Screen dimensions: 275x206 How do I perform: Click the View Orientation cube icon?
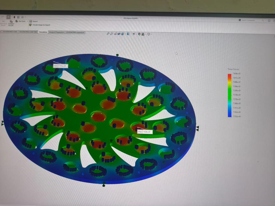(122, 34)
